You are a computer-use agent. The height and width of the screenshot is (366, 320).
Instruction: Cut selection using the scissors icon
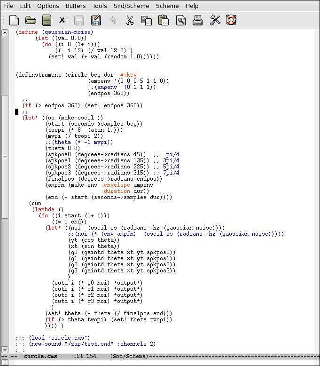130,20
